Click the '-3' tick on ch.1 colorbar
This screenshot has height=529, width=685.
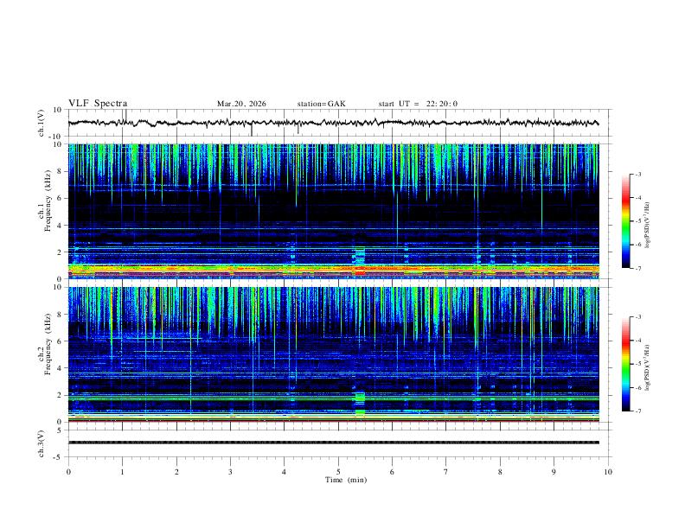click(637, 174)
